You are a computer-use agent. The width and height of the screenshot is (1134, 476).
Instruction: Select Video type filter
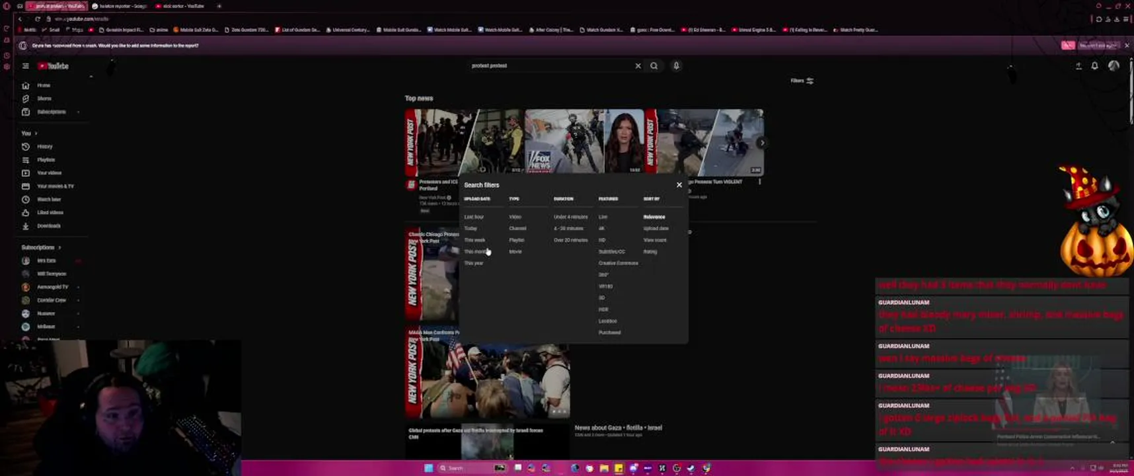515,217
